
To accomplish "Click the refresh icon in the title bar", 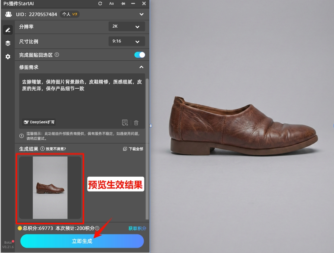I will (x=100, y=4).
